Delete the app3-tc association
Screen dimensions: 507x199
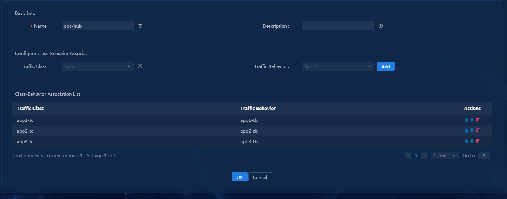coord(478,141)
